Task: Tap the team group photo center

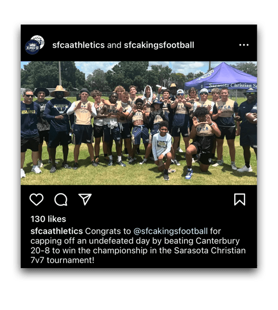Action: pyautogui.click(x=139, y=123)
